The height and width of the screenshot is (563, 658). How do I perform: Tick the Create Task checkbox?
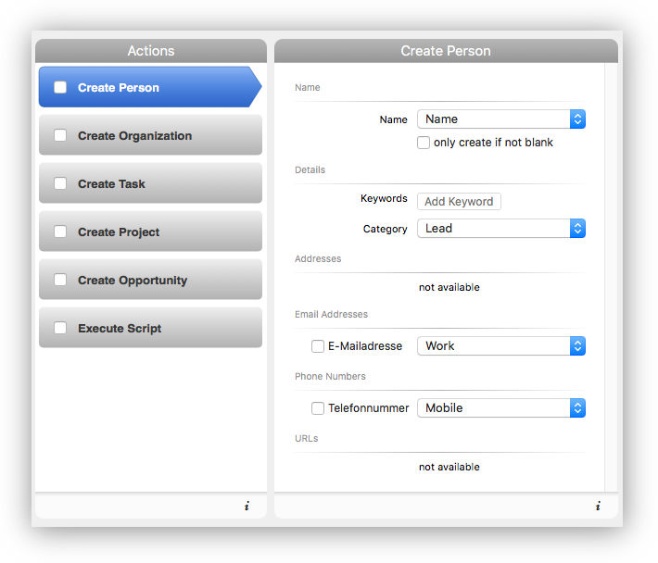pyautogui.click(x=60, y=183)
